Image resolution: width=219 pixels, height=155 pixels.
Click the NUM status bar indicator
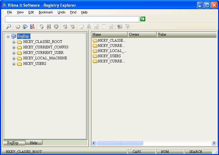click(170, 152)
